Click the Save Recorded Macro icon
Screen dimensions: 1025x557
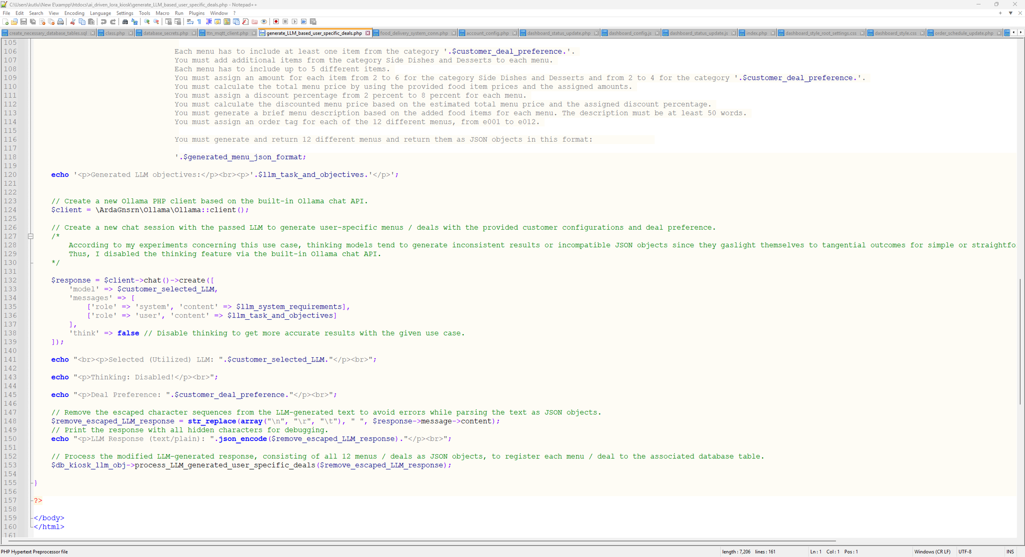pyautogui.click(x=313, y=22)
